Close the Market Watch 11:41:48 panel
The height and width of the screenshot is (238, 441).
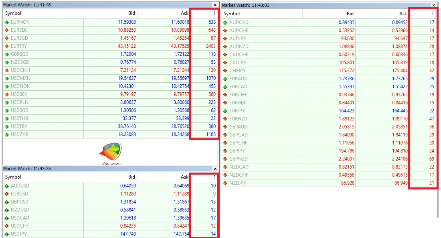pos(215,5)
